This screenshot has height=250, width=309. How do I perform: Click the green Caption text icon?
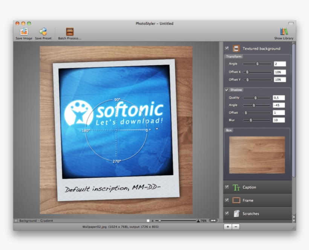pyautogui.click(x=236, y=187)
